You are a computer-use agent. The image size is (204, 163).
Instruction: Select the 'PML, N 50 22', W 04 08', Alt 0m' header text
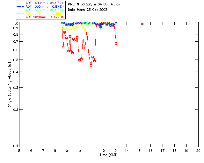point(95,4)
